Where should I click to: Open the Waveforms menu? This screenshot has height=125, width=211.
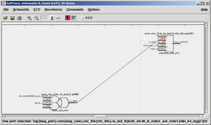tap(53, 10)
